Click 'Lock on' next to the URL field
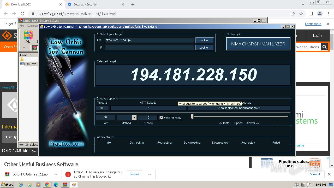334x188 pixels. tap(204, 40)
